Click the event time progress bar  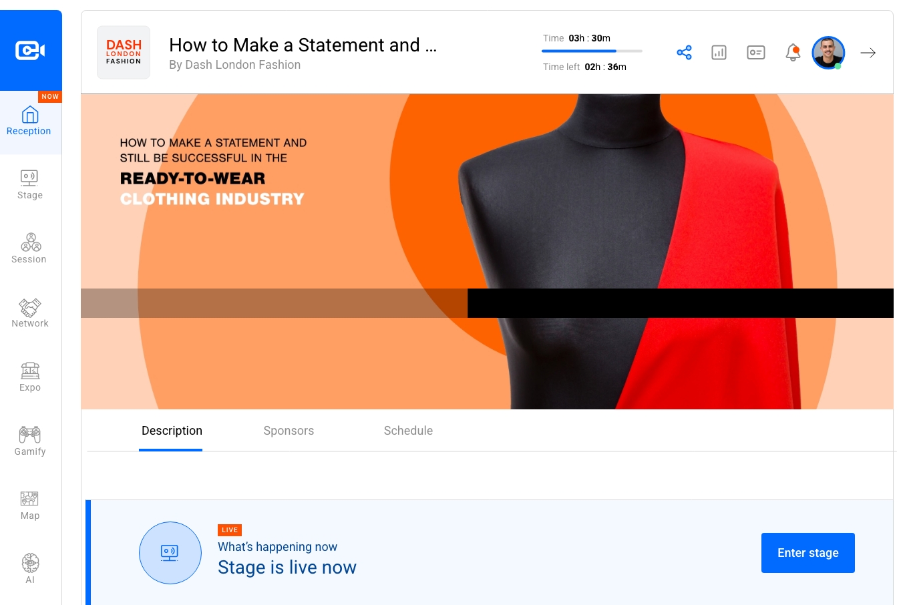click(592, 51)
